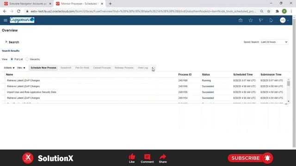Click the table scroll down arrow
The height and width of the screenshot is (166, 296).
tap(288, 101)
